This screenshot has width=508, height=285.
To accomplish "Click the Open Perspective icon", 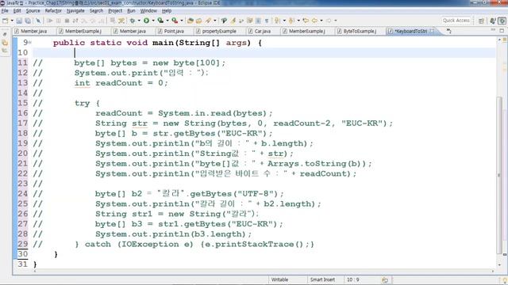I will pyautogui.click(x=482, y=21).
